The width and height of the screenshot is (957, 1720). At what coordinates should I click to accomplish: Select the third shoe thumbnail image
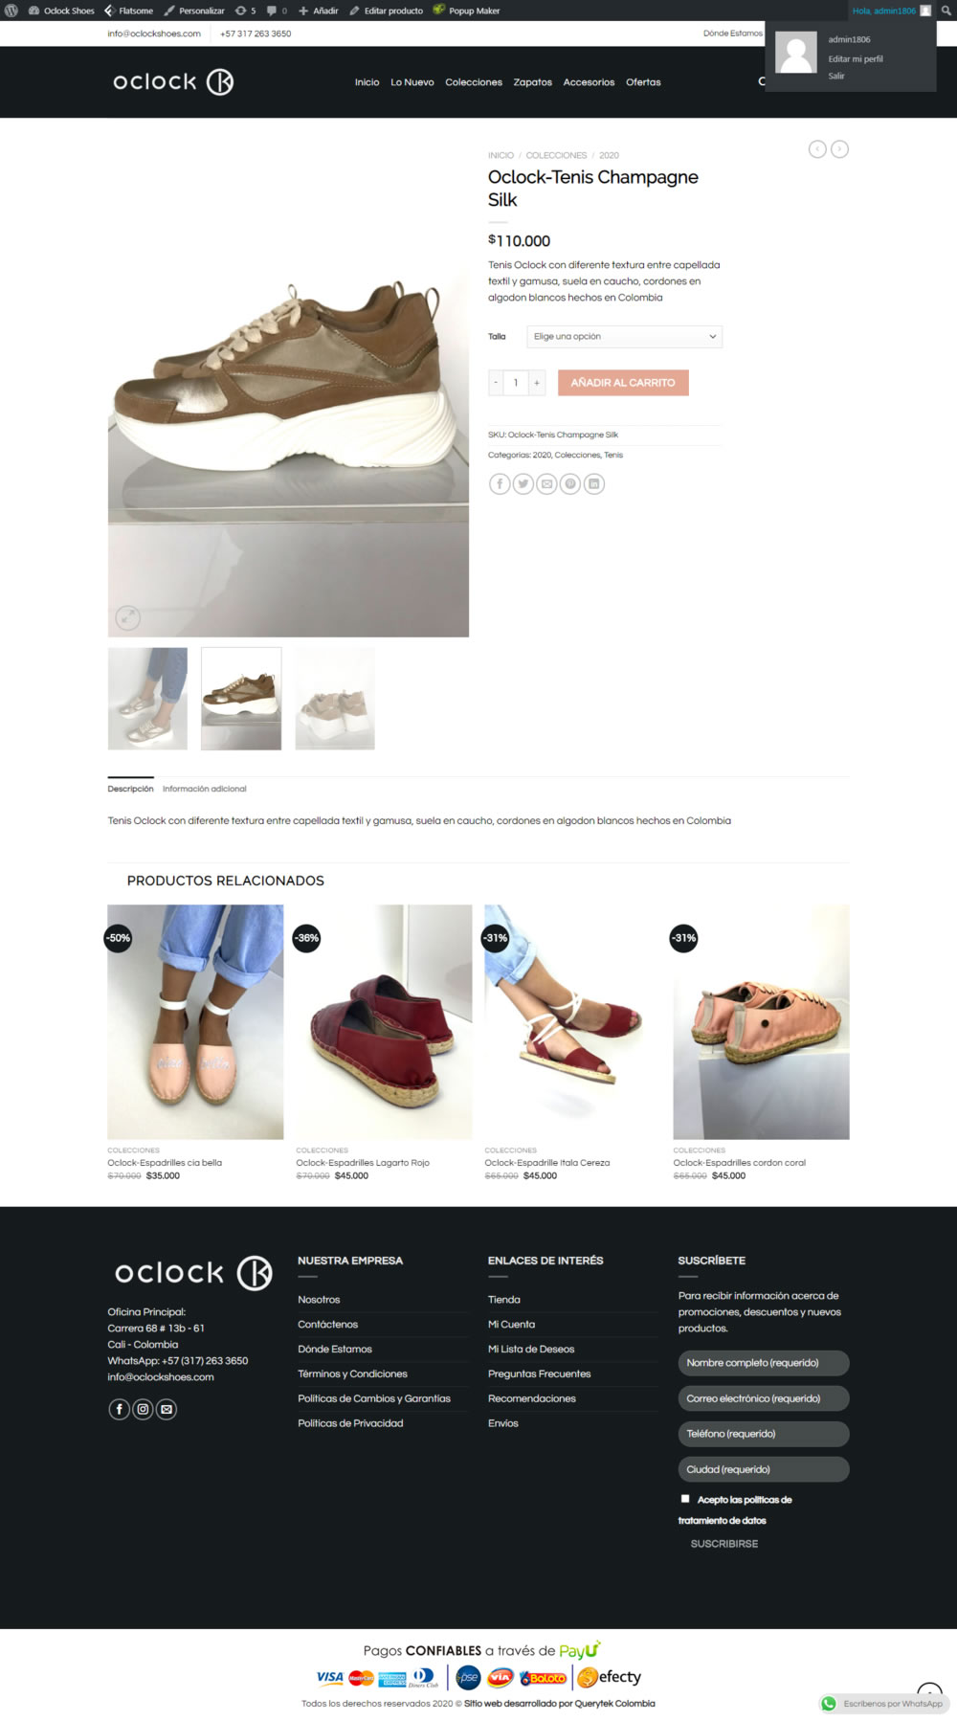tap(335, 699)
